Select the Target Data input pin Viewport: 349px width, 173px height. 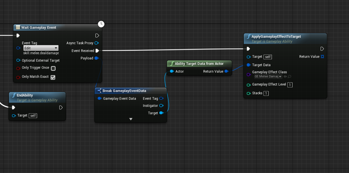coord(249,65)
